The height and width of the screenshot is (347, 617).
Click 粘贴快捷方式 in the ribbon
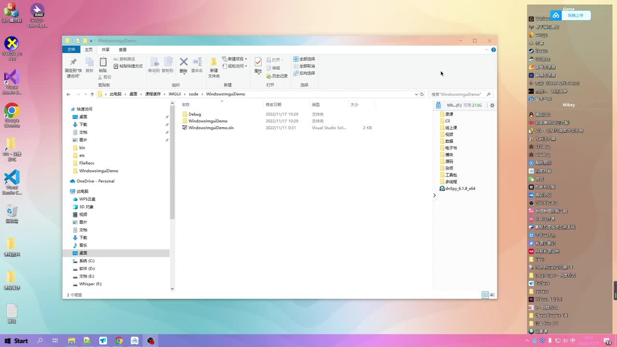(x=128, y=66)
